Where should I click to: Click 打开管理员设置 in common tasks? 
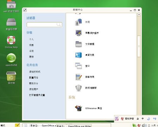[37, 95]
